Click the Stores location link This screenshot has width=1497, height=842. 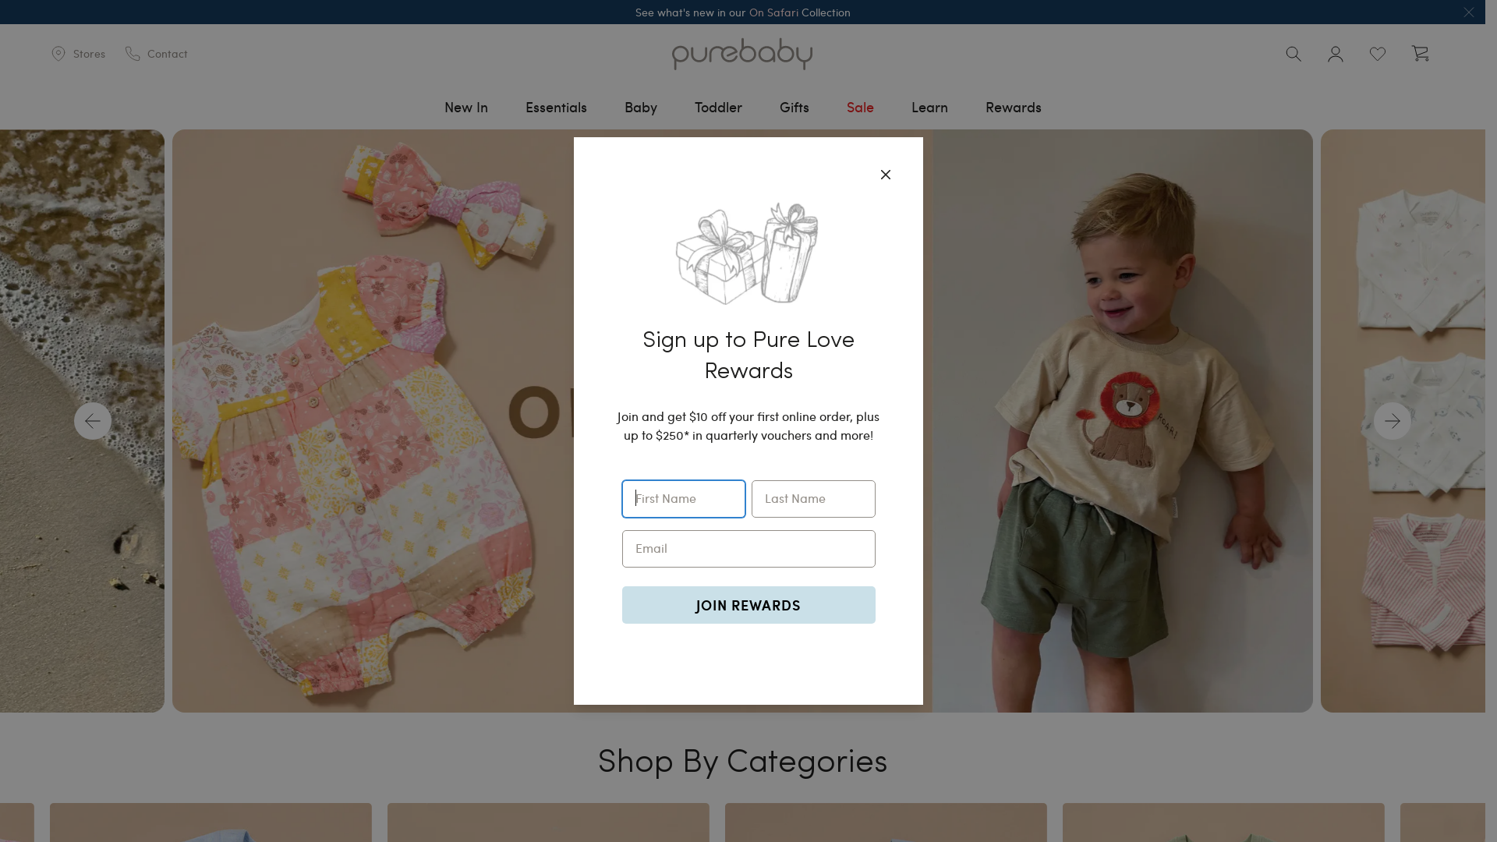[x=78, y=54]
